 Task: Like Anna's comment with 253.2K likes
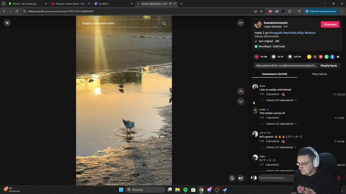click(x=335, y=95)
